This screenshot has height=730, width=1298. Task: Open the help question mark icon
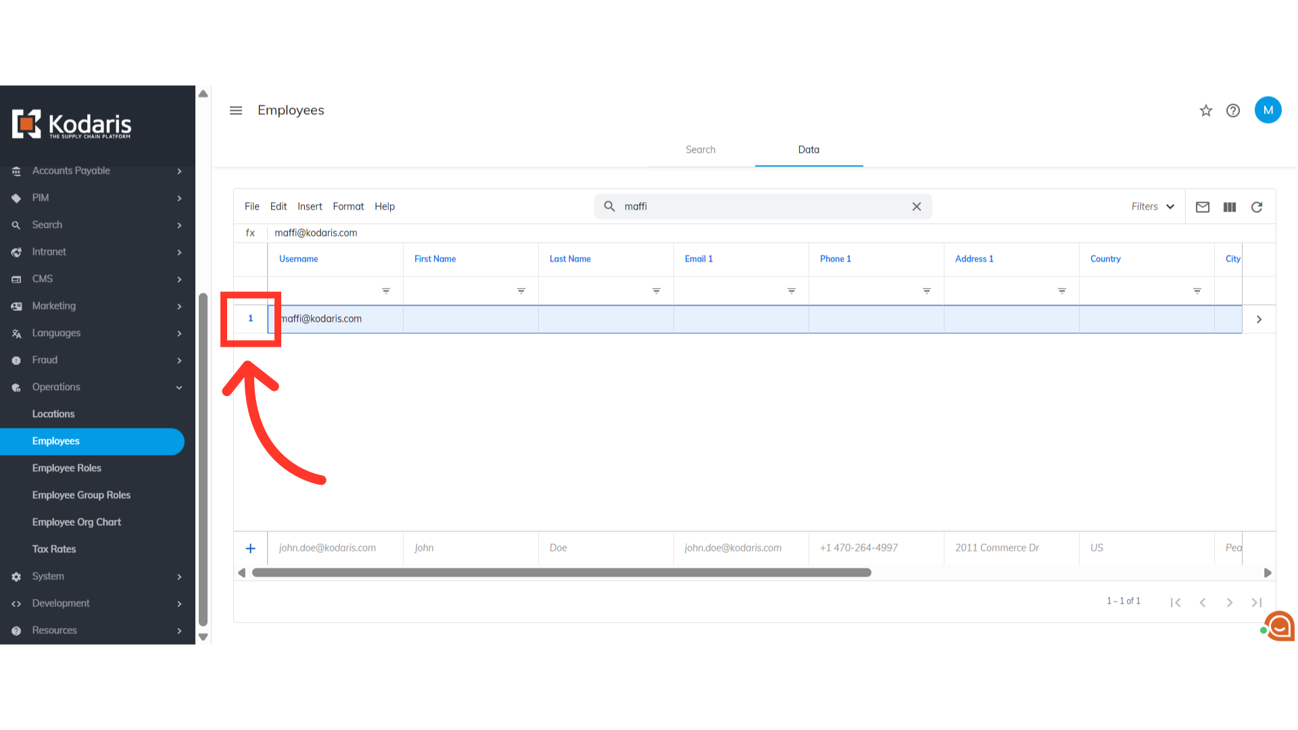point(1233,110)
